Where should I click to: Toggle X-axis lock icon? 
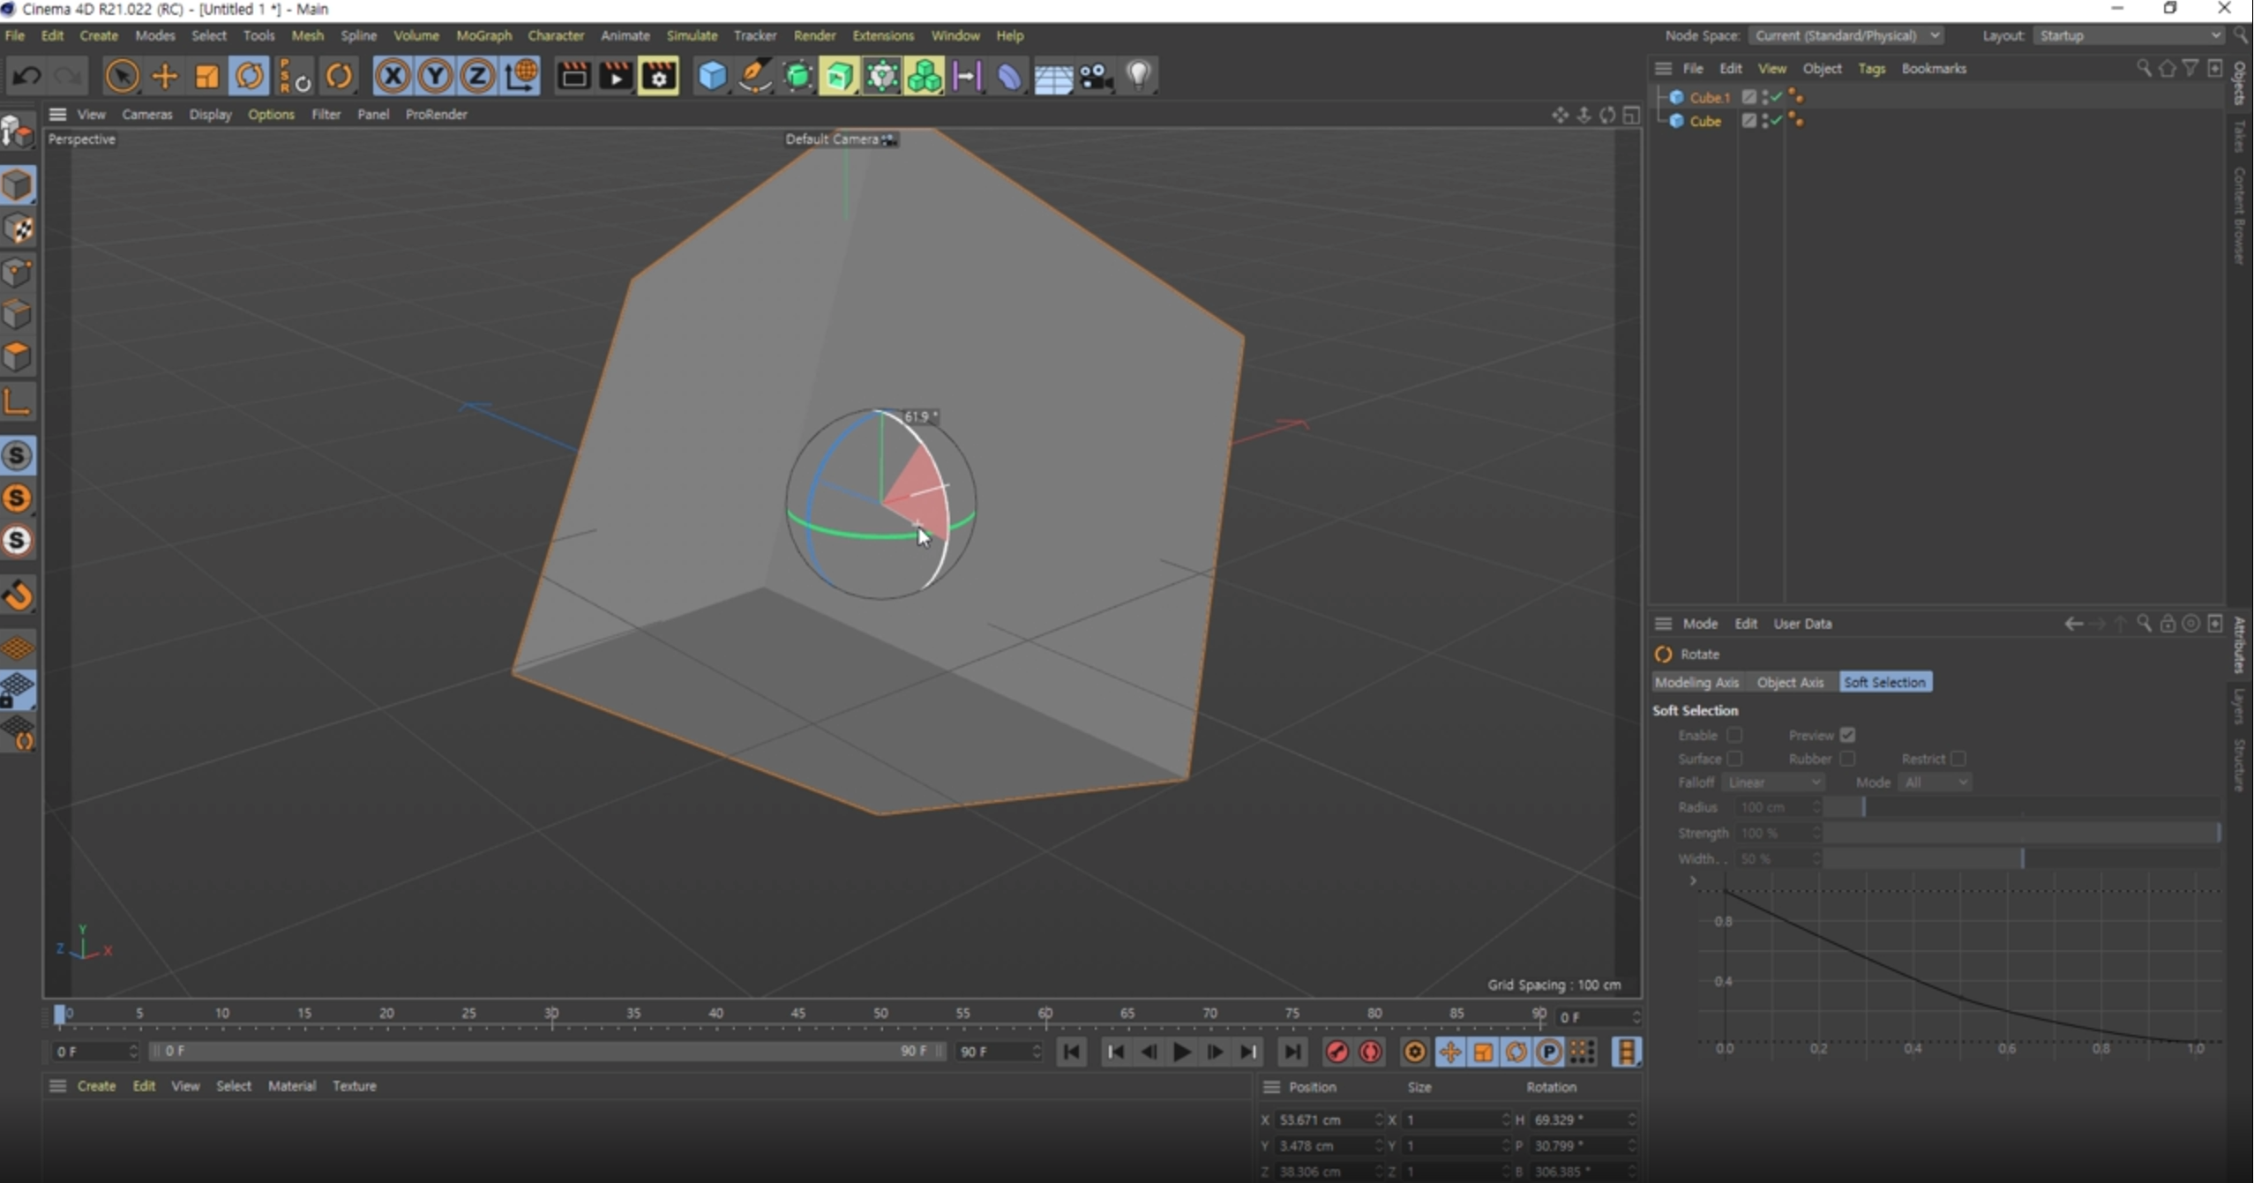393,77
